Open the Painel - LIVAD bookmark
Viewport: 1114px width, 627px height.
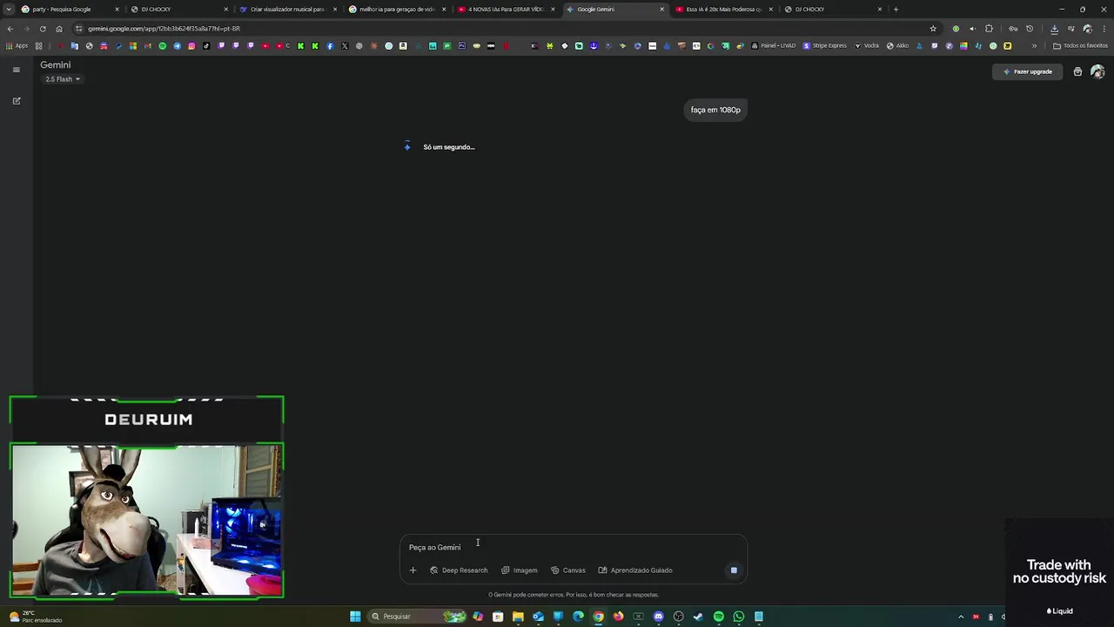773,45
